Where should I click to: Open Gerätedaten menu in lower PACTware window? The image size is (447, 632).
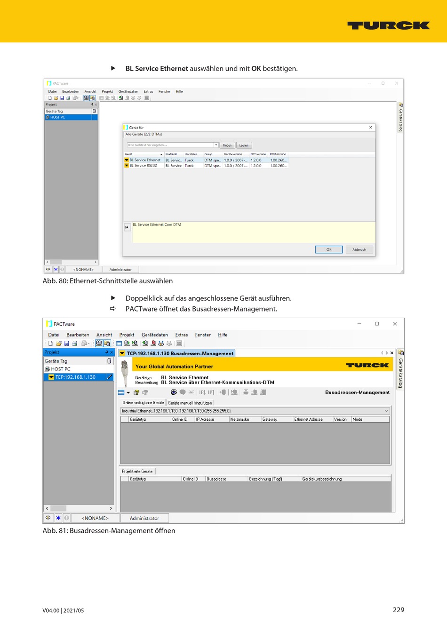click(x=154, y=335)
